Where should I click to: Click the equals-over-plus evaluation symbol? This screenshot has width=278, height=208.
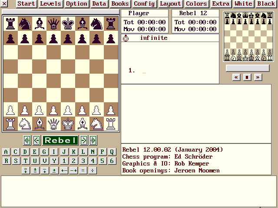[26, 170]
